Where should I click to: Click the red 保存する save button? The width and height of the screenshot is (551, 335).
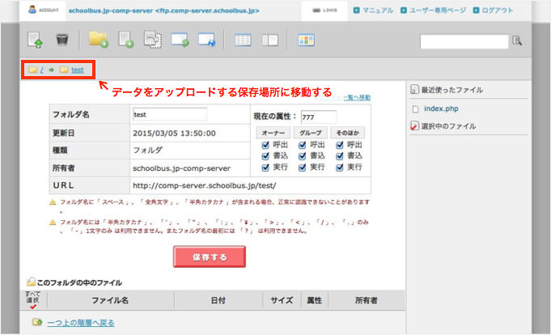pos(210,257)
